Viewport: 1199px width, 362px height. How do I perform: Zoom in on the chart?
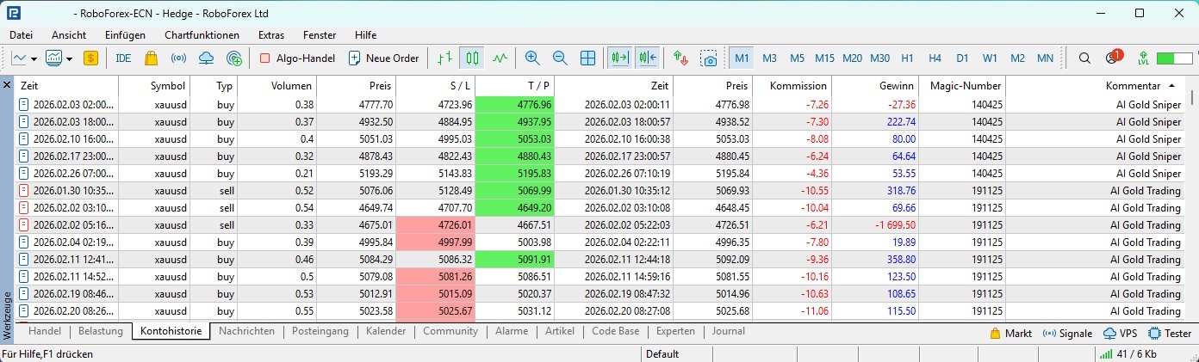532,58
